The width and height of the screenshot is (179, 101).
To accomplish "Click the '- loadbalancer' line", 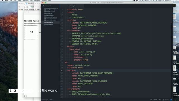I will (x=77, y=17).
